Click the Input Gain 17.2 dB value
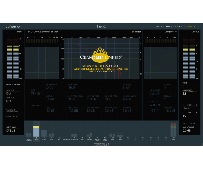 pos(11,131)
